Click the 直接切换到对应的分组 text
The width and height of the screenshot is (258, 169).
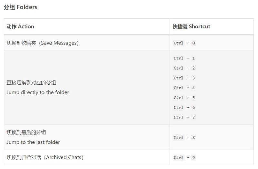pos(31,83)
